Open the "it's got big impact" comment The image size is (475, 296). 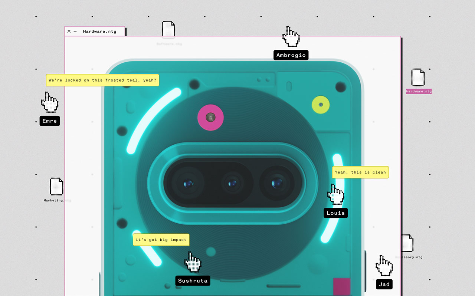(161, 240)
